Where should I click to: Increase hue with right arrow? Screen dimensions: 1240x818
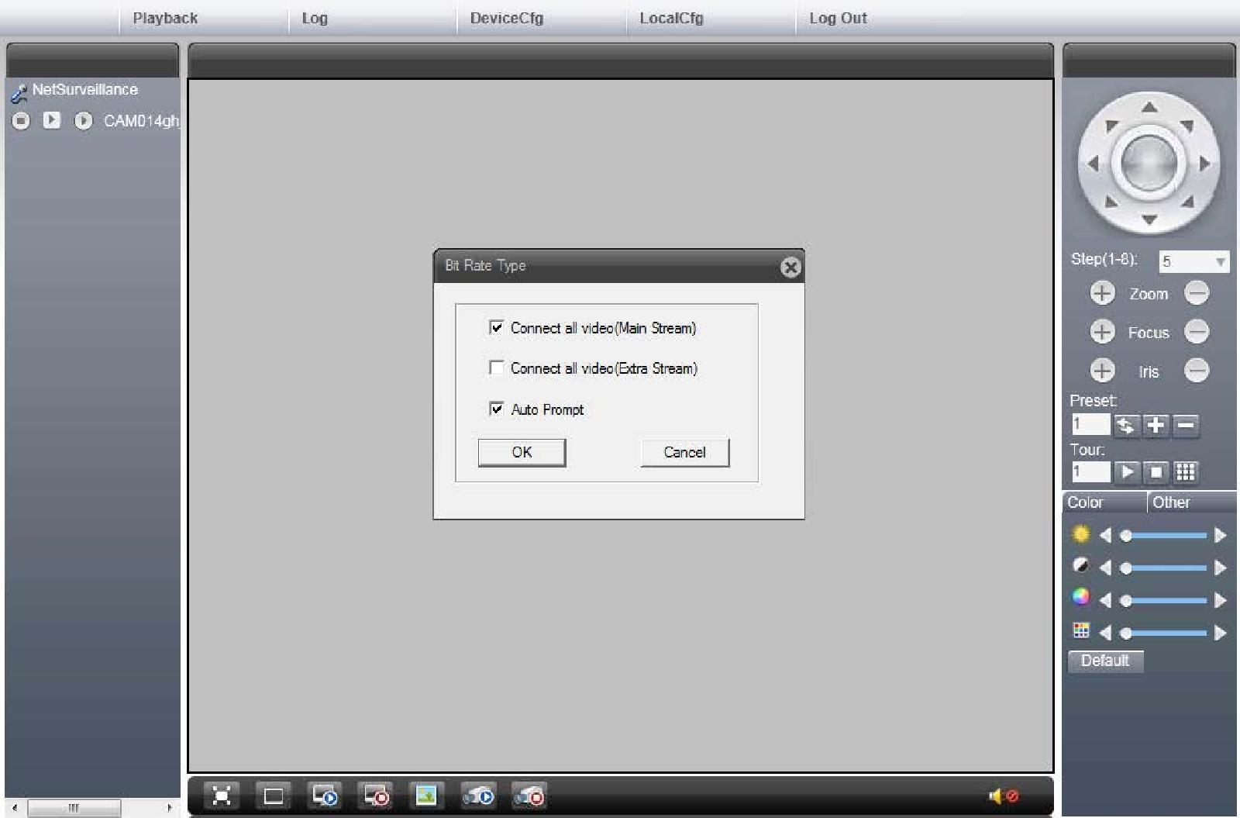[1220, 633]
